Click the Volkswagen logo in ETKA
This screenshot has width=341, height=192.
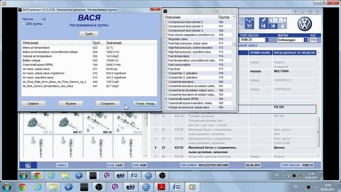tap(304, 23)
